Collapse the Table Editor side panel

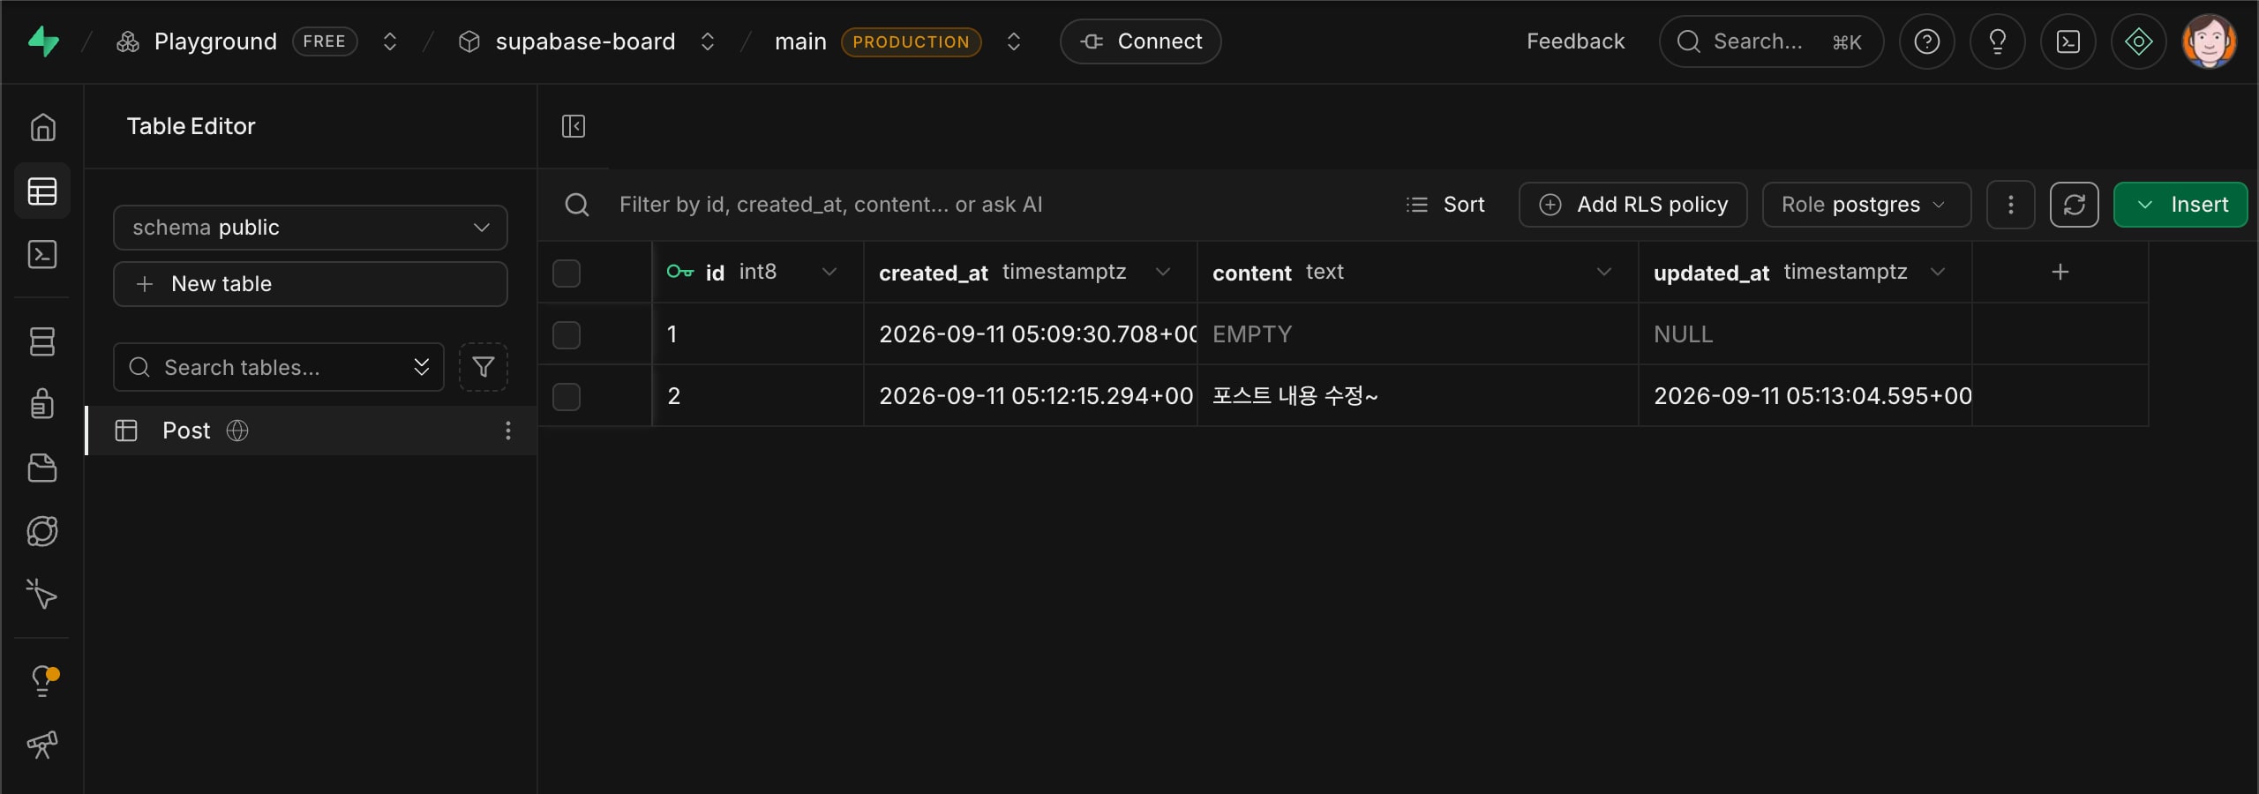(x=574, y=126)
